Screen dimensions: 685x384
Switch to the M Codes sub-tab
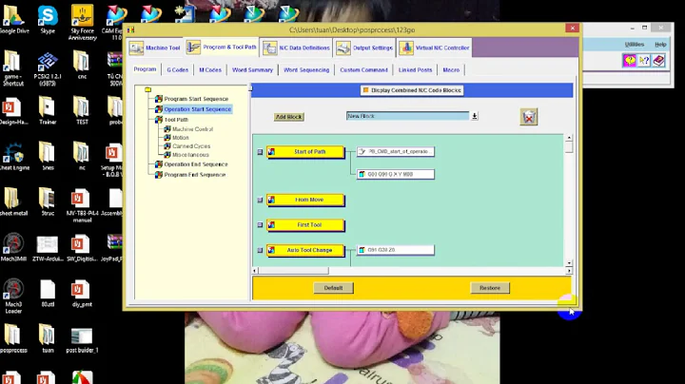[x=210, y=69]
